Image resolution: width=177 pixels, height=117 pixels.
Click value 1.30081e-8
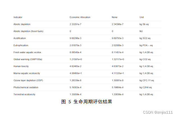118,80
